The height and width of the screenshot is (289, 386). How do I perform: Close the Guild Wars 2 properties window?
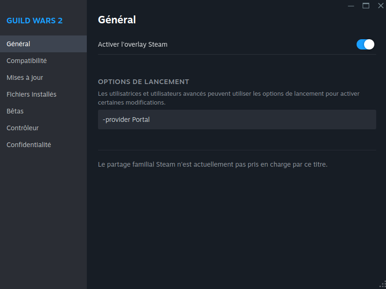(x=381, y=6)
